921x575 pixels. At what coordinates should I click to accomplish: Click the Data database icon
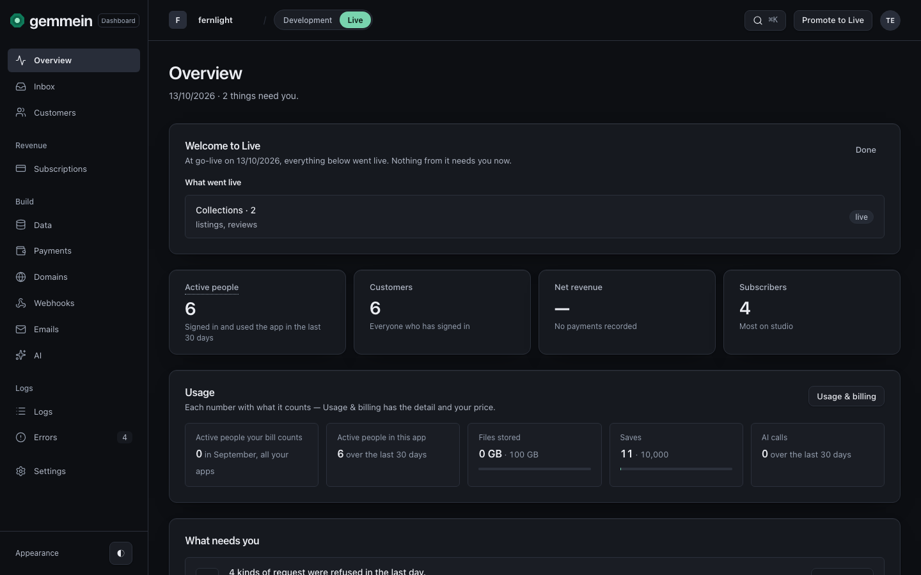click(21, 225)
